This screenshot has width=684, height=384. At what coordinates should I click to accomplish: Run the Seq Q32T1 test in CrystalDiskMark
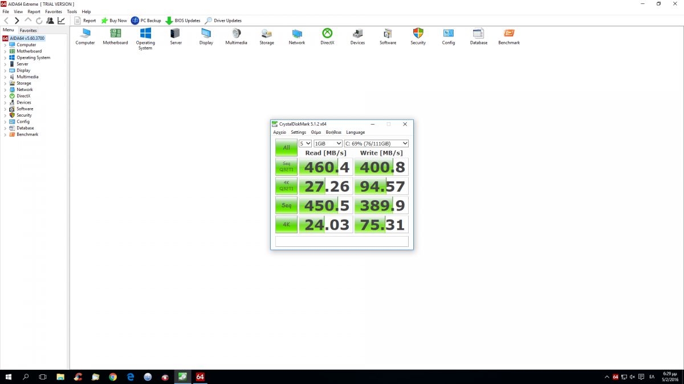pyautogui.click(x=286, y=167)
